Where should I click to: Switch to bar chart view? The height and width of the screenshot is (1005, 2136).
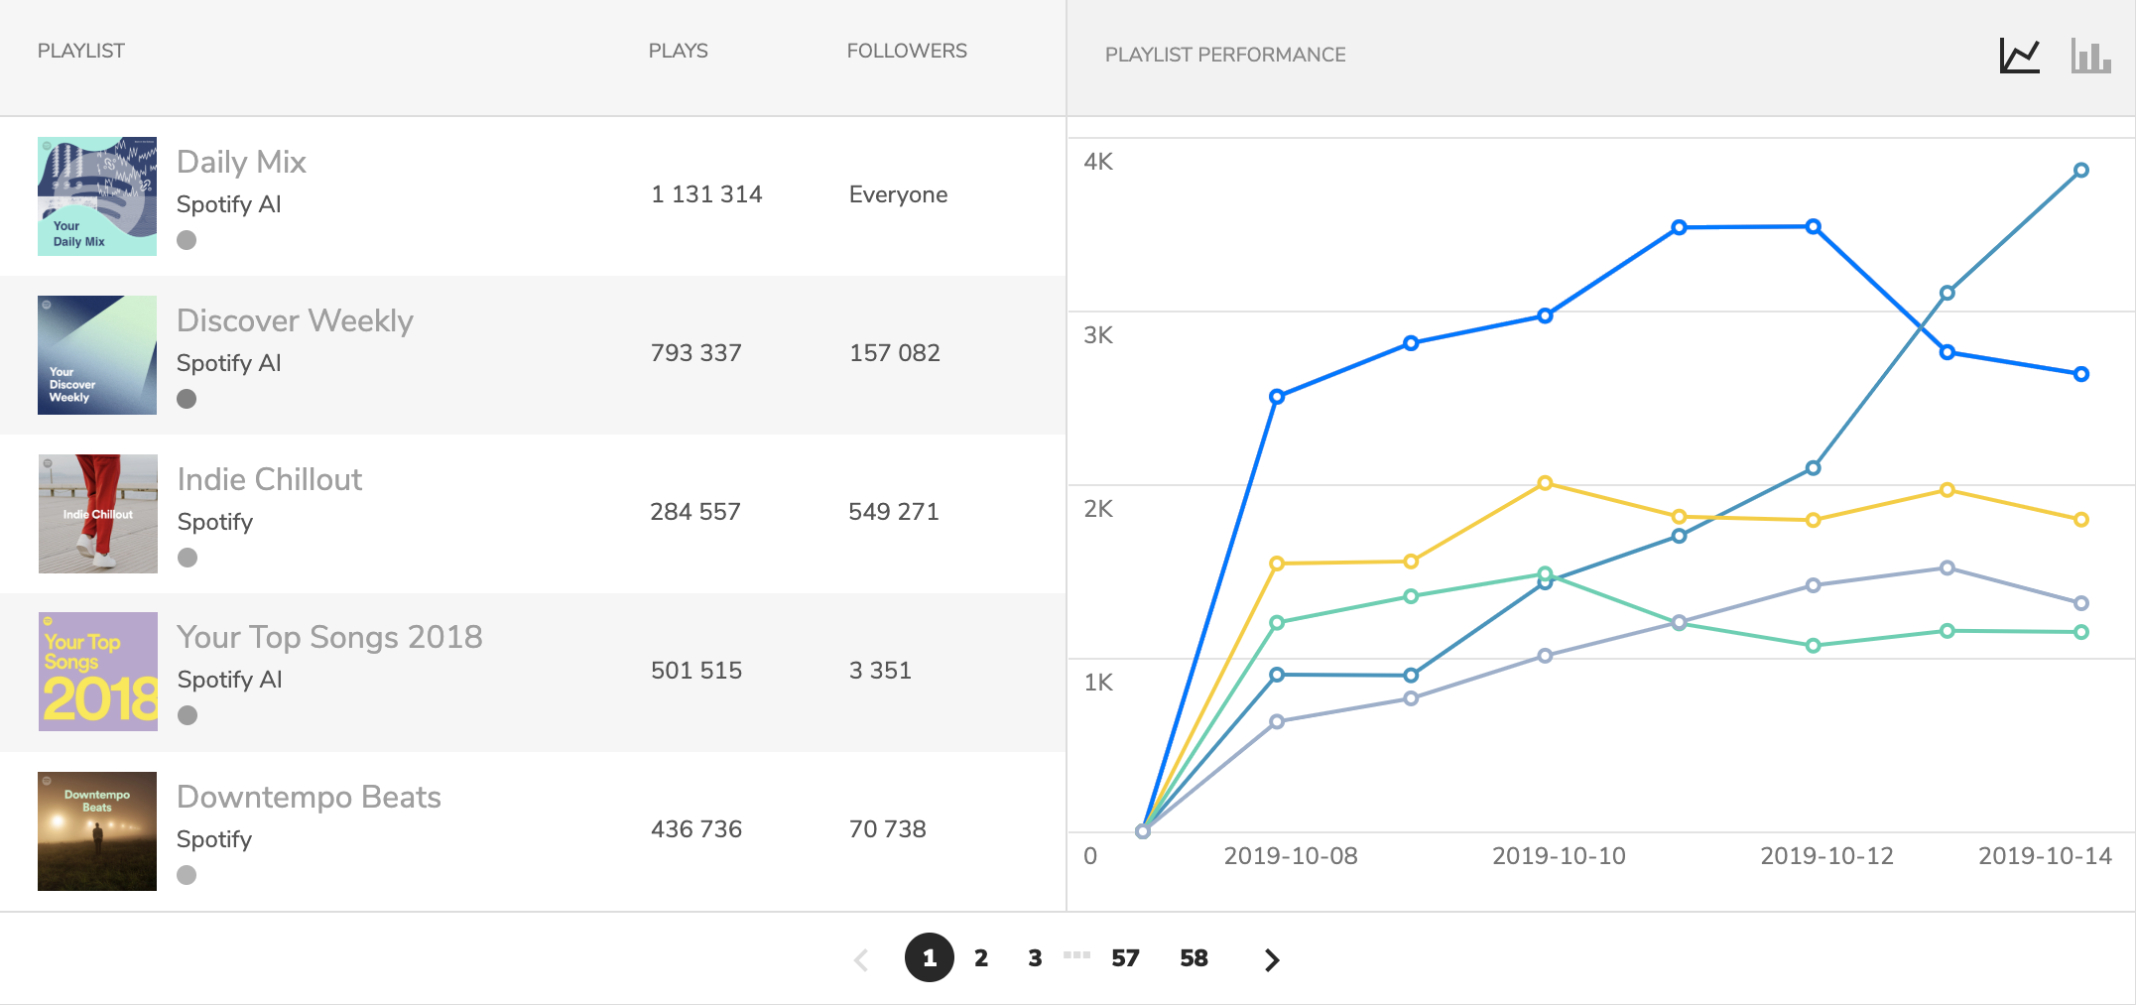[x=2090, y=56]
